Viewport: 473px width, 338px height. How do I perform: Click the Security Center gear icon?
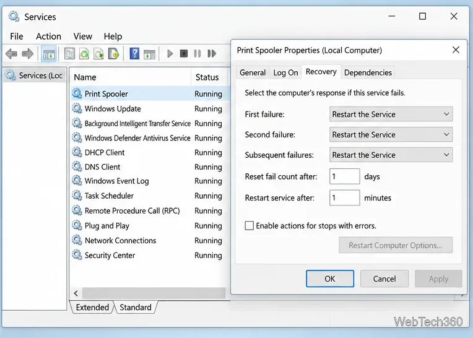coord(77,255)
